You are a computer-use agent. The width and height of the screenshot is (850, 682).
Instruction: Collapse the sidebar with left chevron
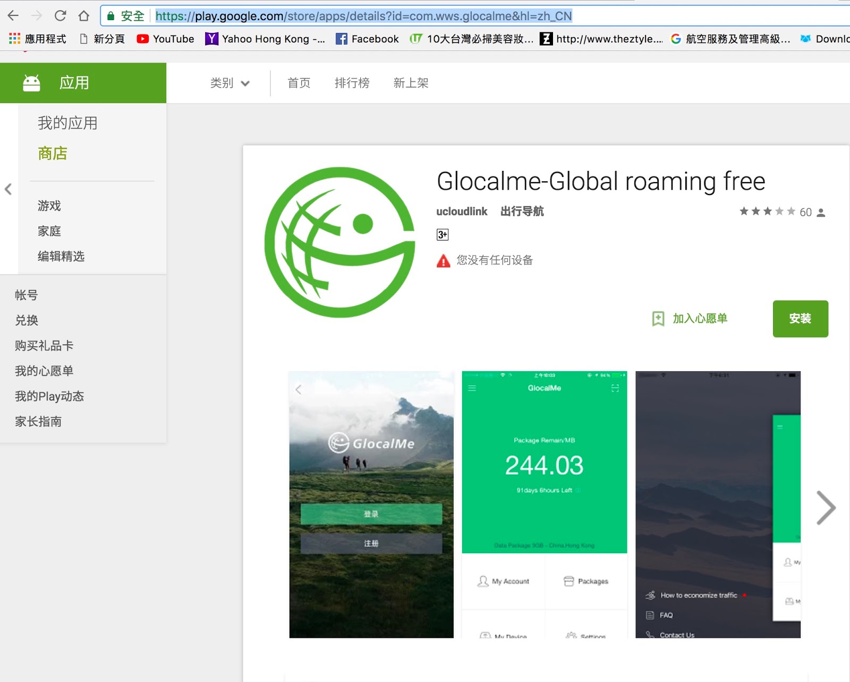pyautogui.click(x=8, y=189)
